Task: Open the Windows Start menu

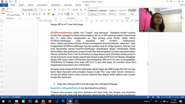Action: pos(3,101)
